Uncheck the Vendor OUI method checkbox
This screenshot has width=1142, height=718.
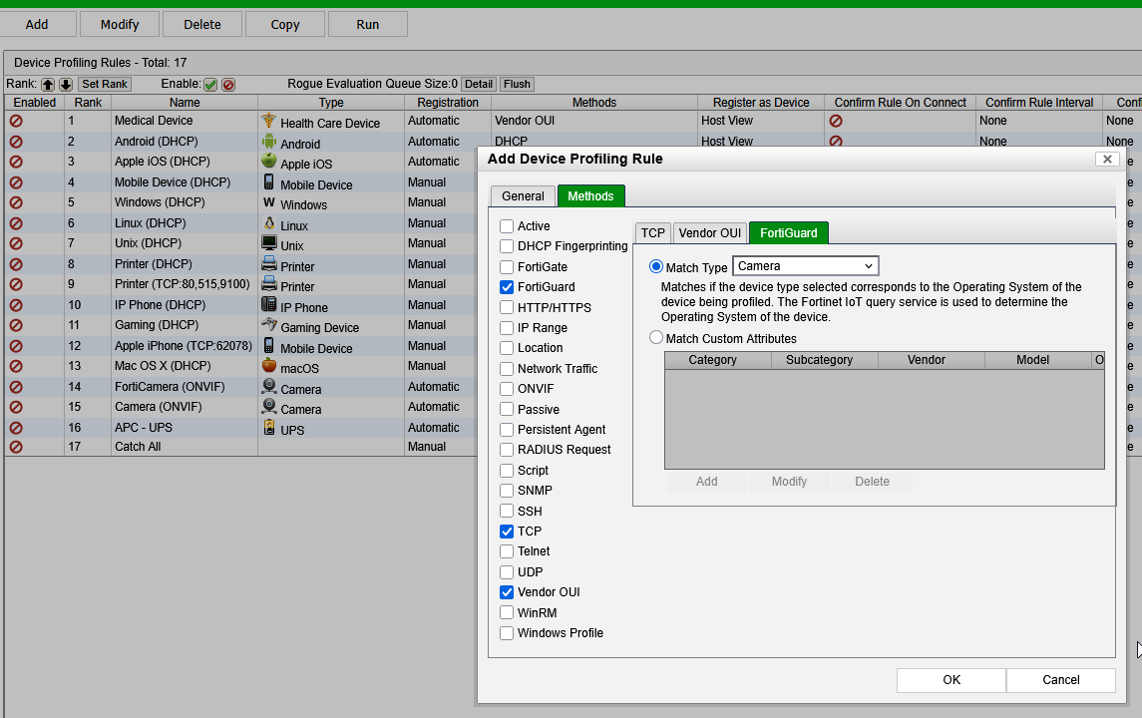[507, 592]
